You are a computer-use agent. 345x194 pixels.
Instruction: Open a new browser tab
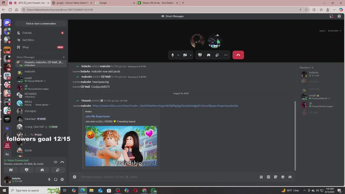[x=183, y=3]
